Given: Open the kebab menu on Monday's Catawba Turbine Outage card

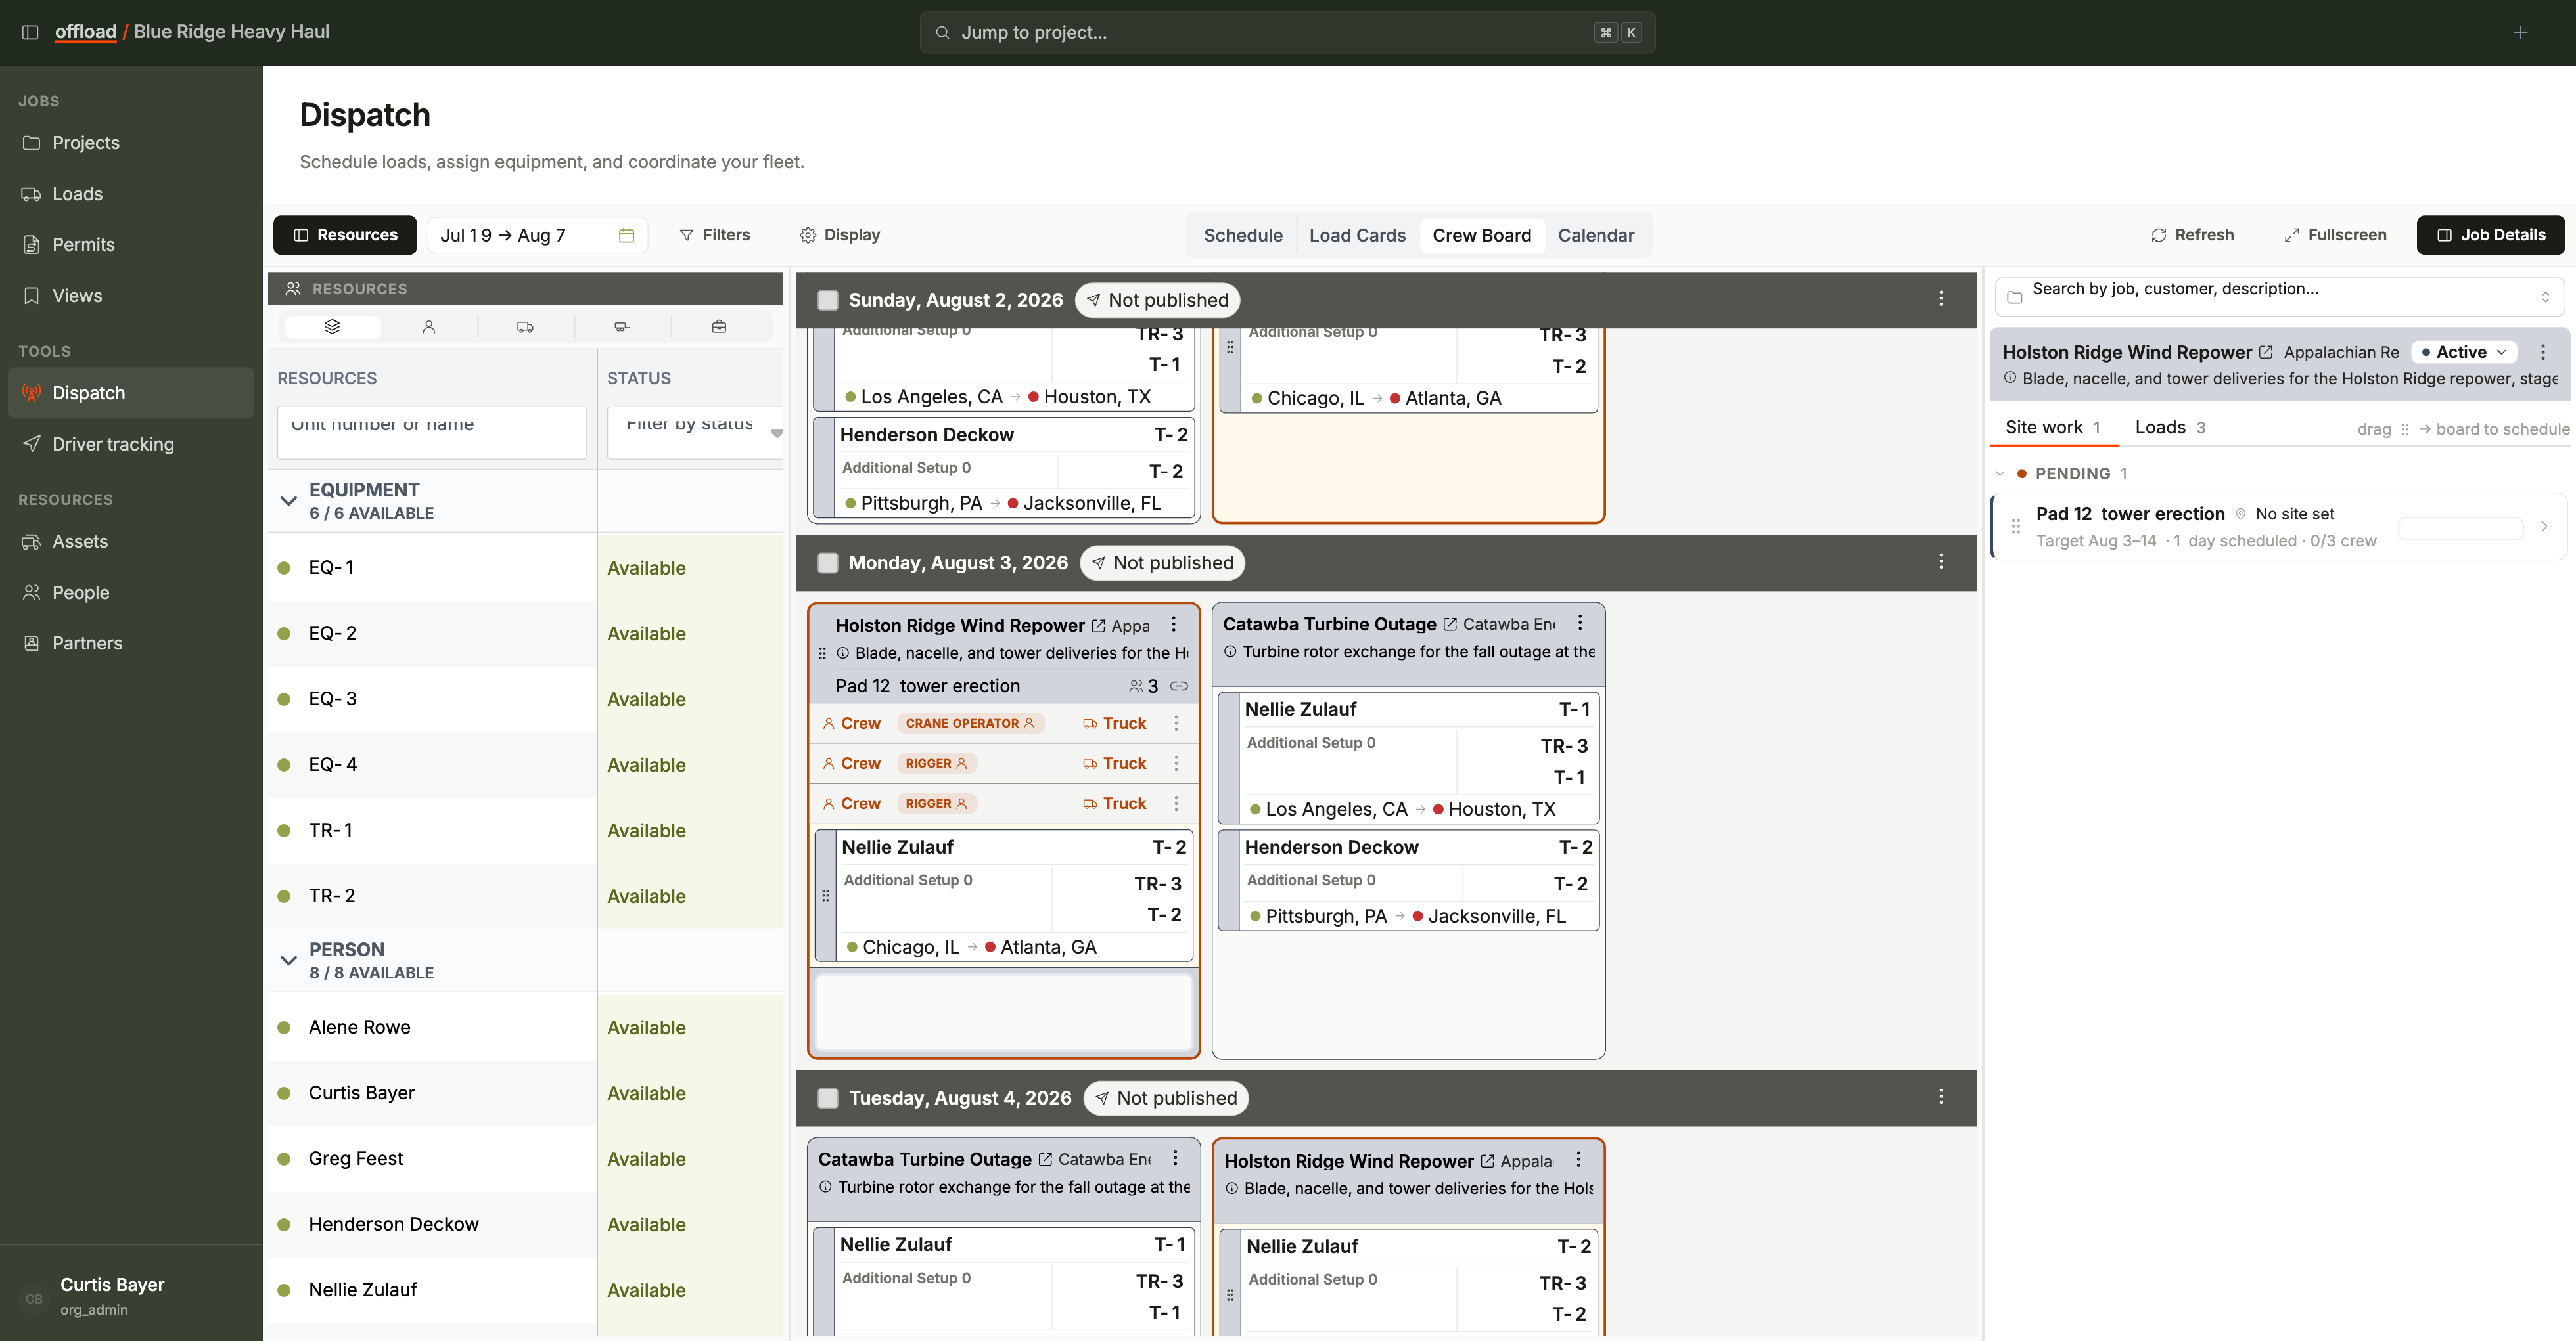Looking at the screenshot, I should 1580,623.
